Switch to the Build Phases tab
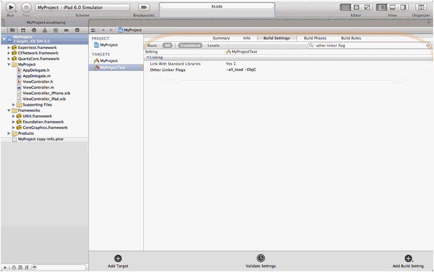This screenshot has height=272, width=434. coord(315,38)
